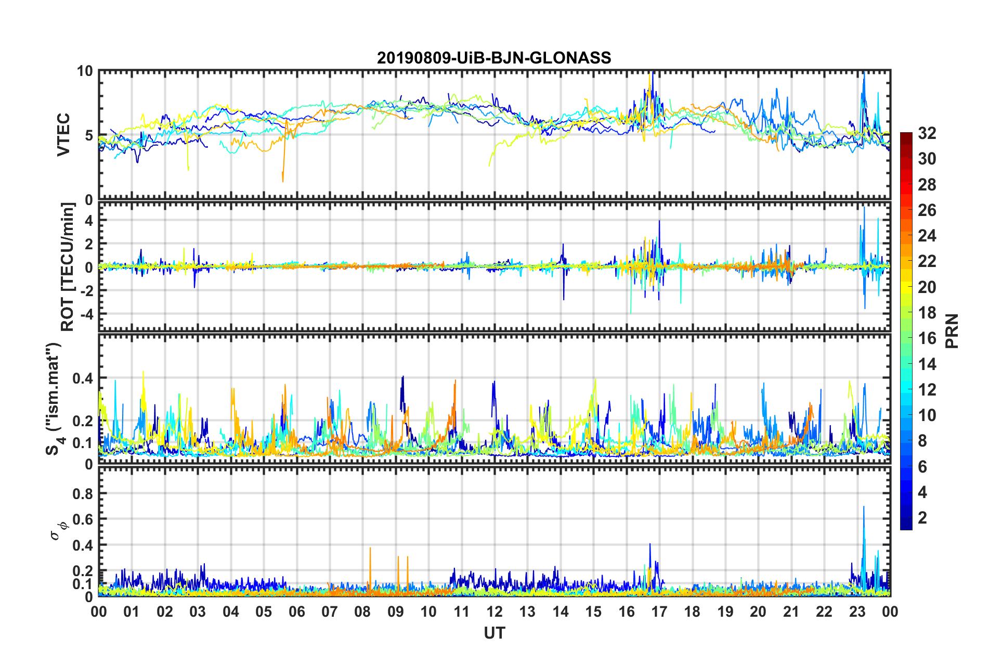This screenshot has height=662, width=989.
Task: Click colorbar tick label 24
Action: tap(927, 236)
